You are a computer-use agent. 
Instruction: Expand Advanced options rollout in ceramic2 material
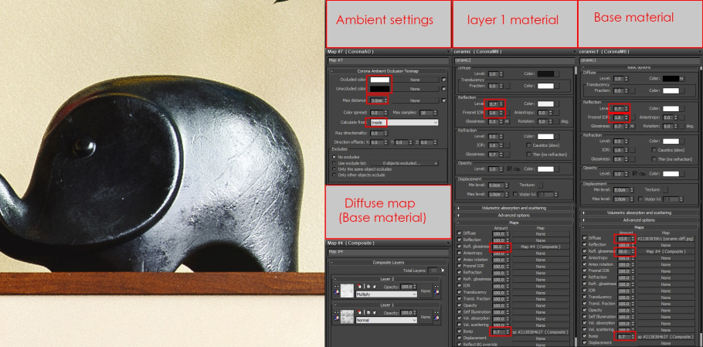tap(514, 215)
